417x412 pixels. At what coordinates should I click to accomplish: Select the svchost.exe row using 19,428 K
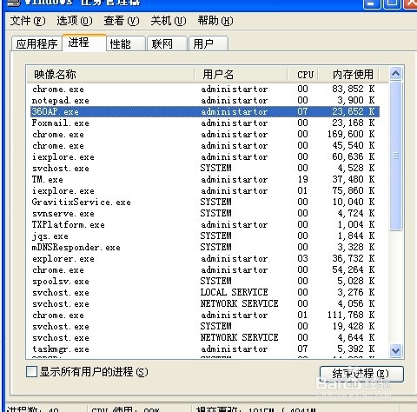(205, 326)
